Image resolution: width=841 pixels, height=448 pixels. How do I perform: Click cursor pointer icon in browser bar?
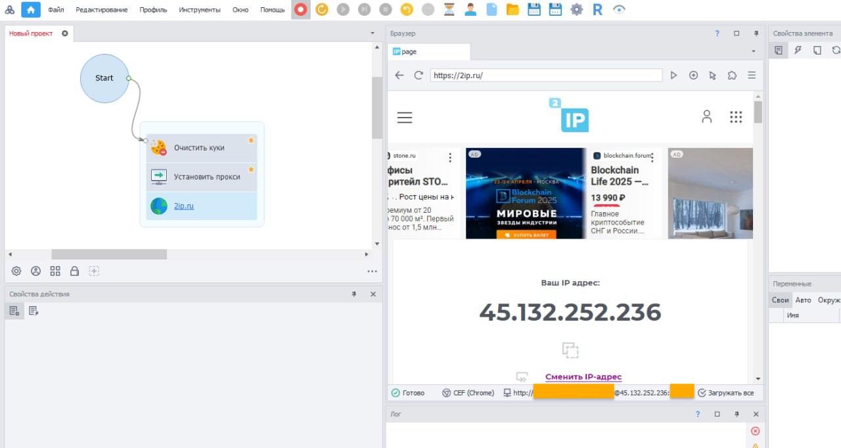coord(713,76)
